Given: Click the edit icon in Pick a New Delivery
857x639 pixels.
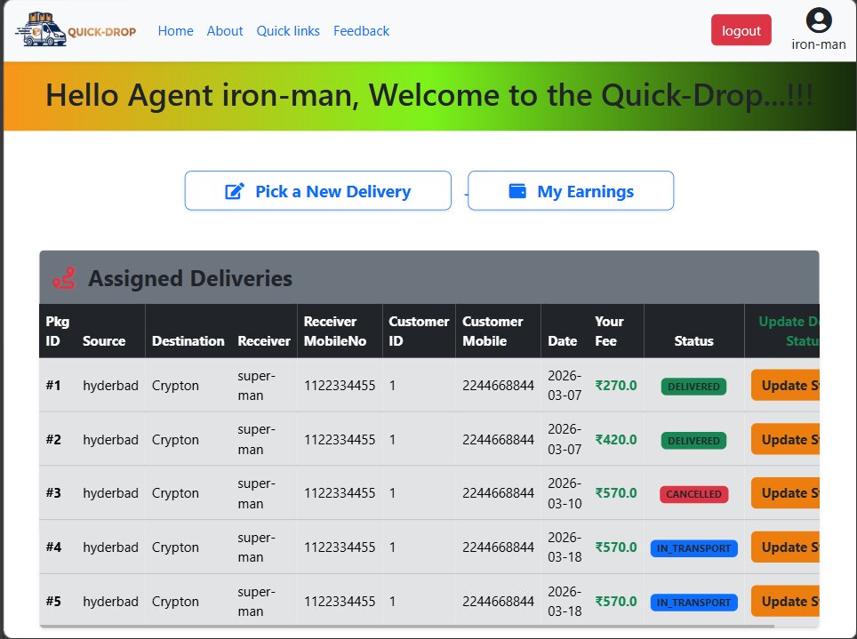Looking at the screenshot, I should pos(235,191).
